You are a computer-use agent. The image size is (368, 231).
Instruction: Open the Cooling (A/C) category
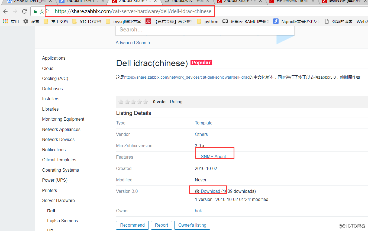point(55,78)
